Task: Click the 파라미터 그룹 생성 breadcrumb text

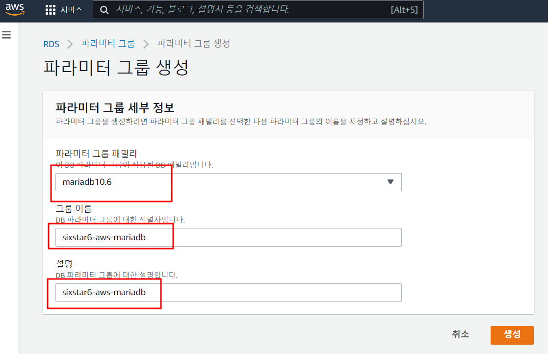Action: click(193, 44)
